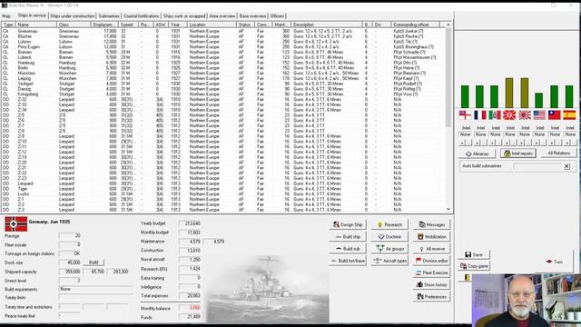Click the Chinese red and blue flag

[x=555, y=115]
